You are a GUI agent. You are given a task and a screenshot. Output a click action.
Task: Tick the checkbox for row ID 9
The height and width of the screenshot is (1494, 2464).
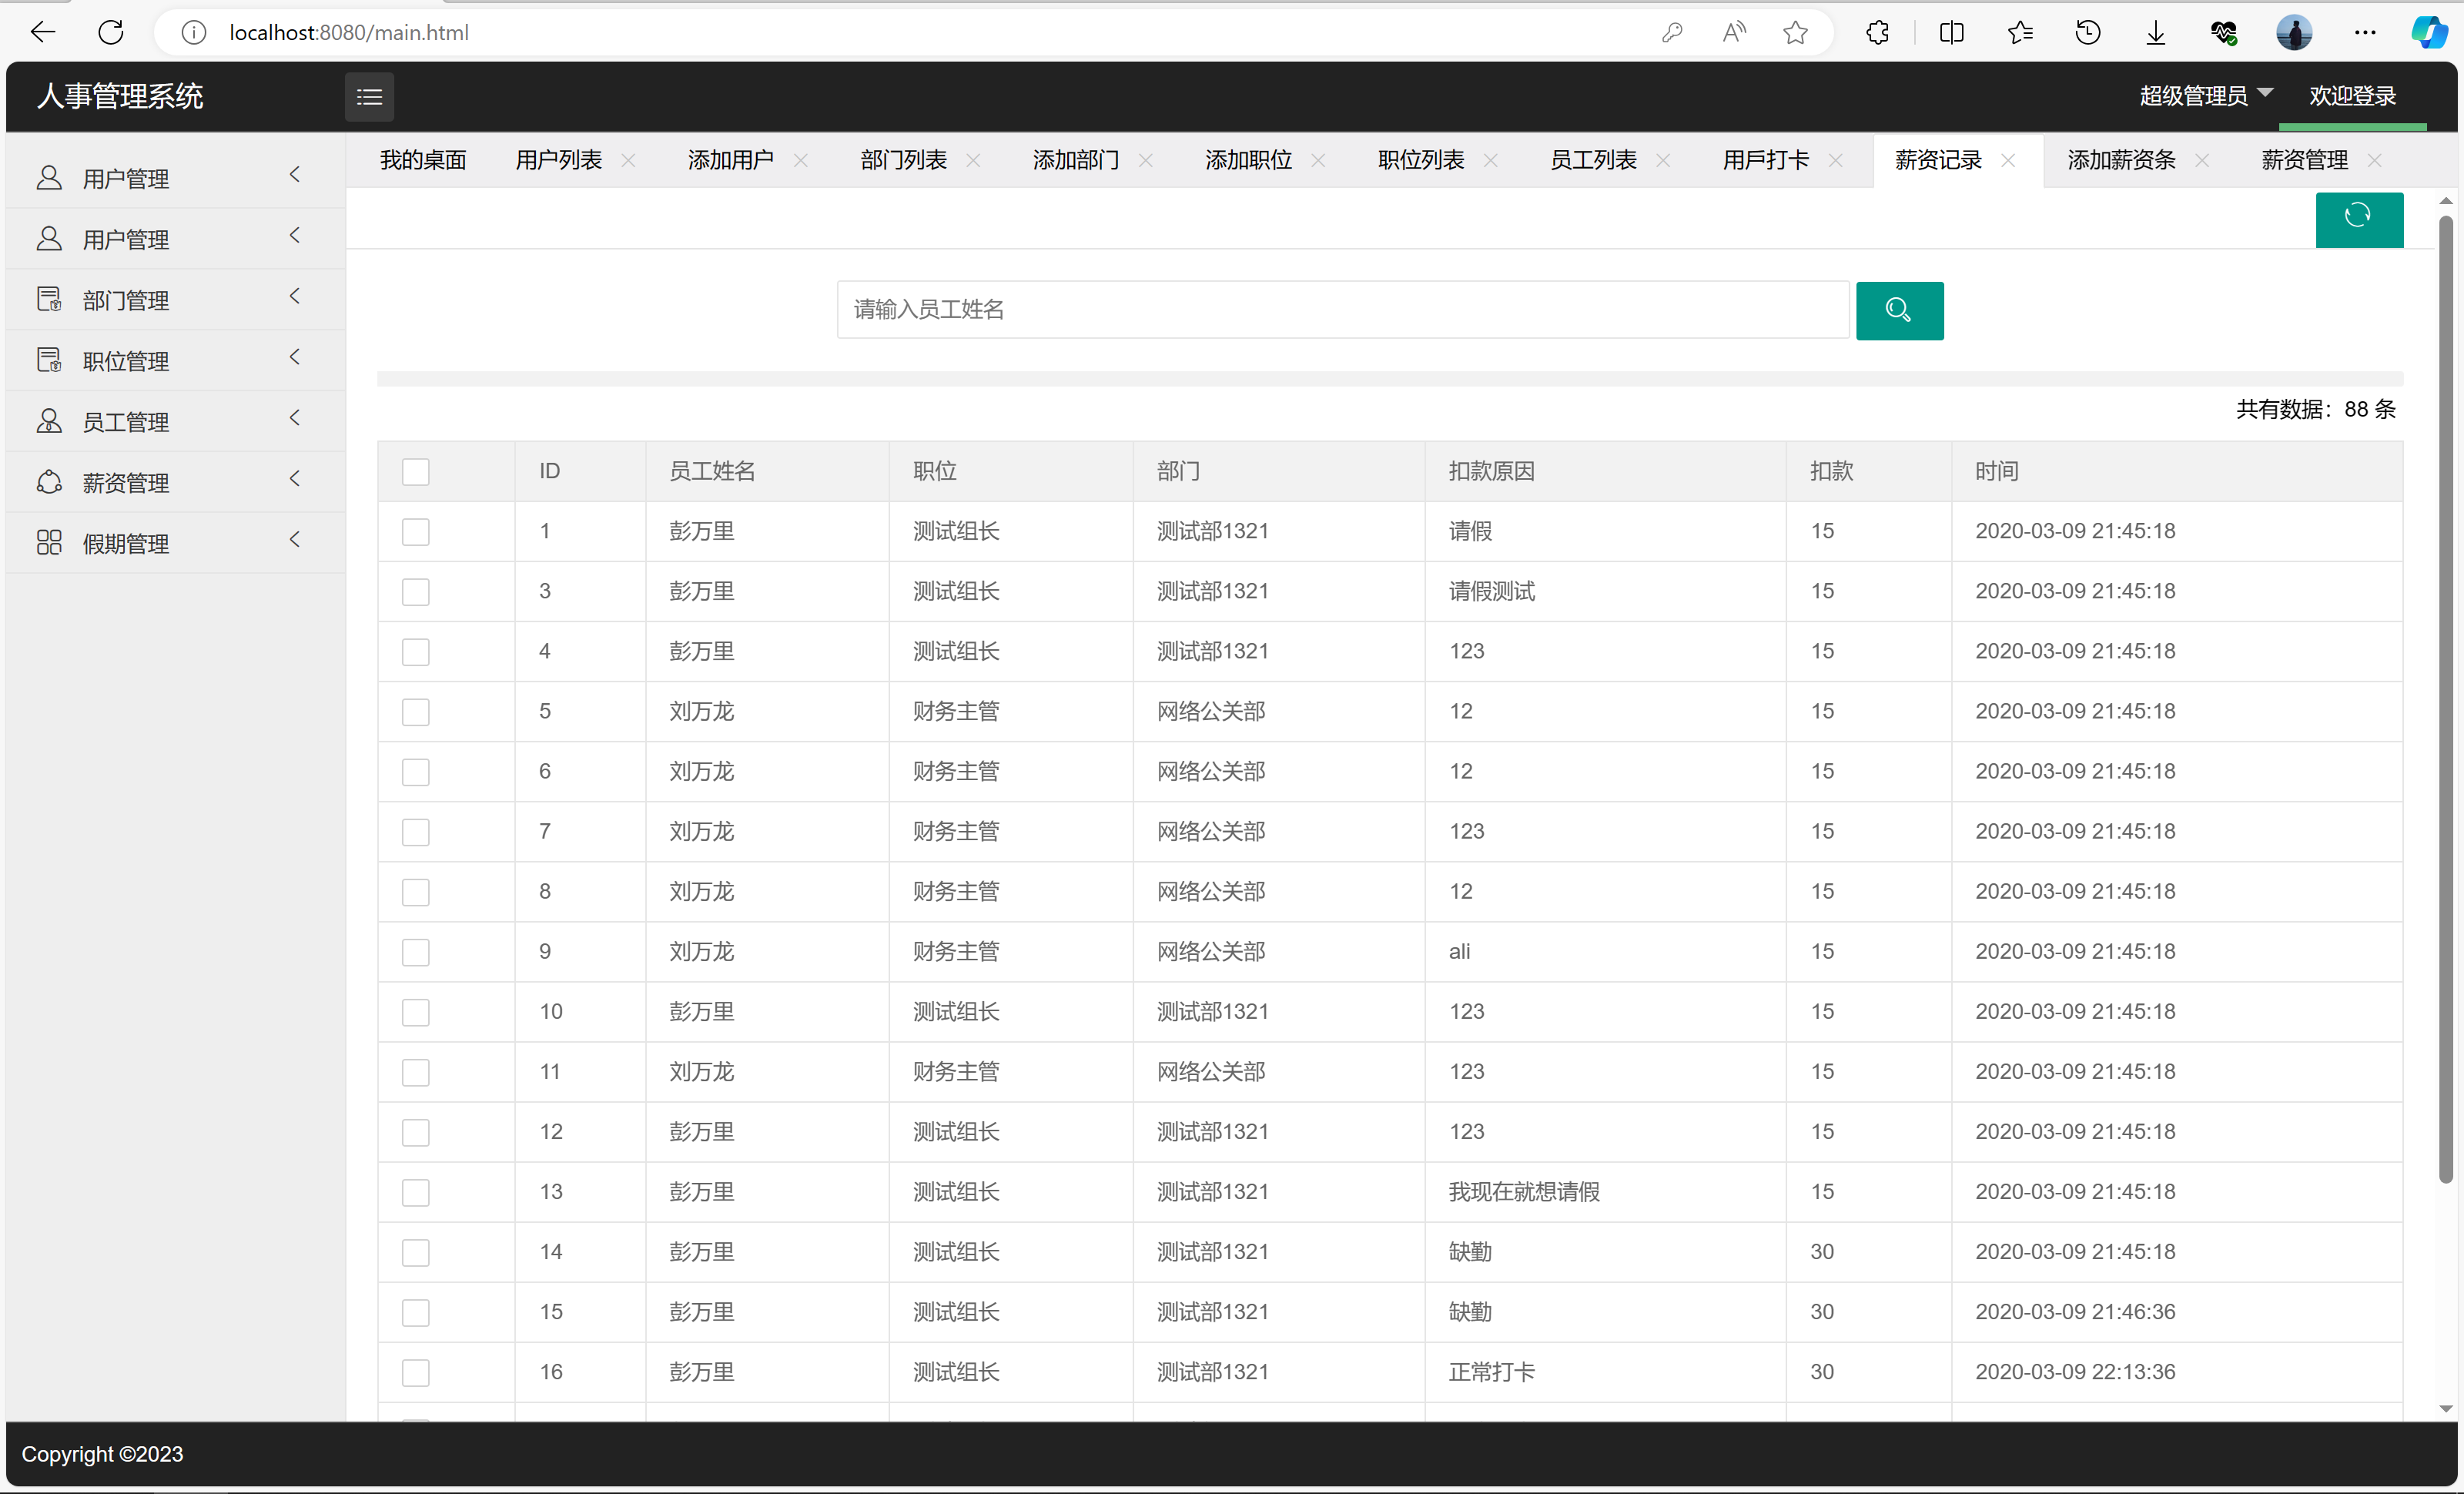click(x=415, y=952)
